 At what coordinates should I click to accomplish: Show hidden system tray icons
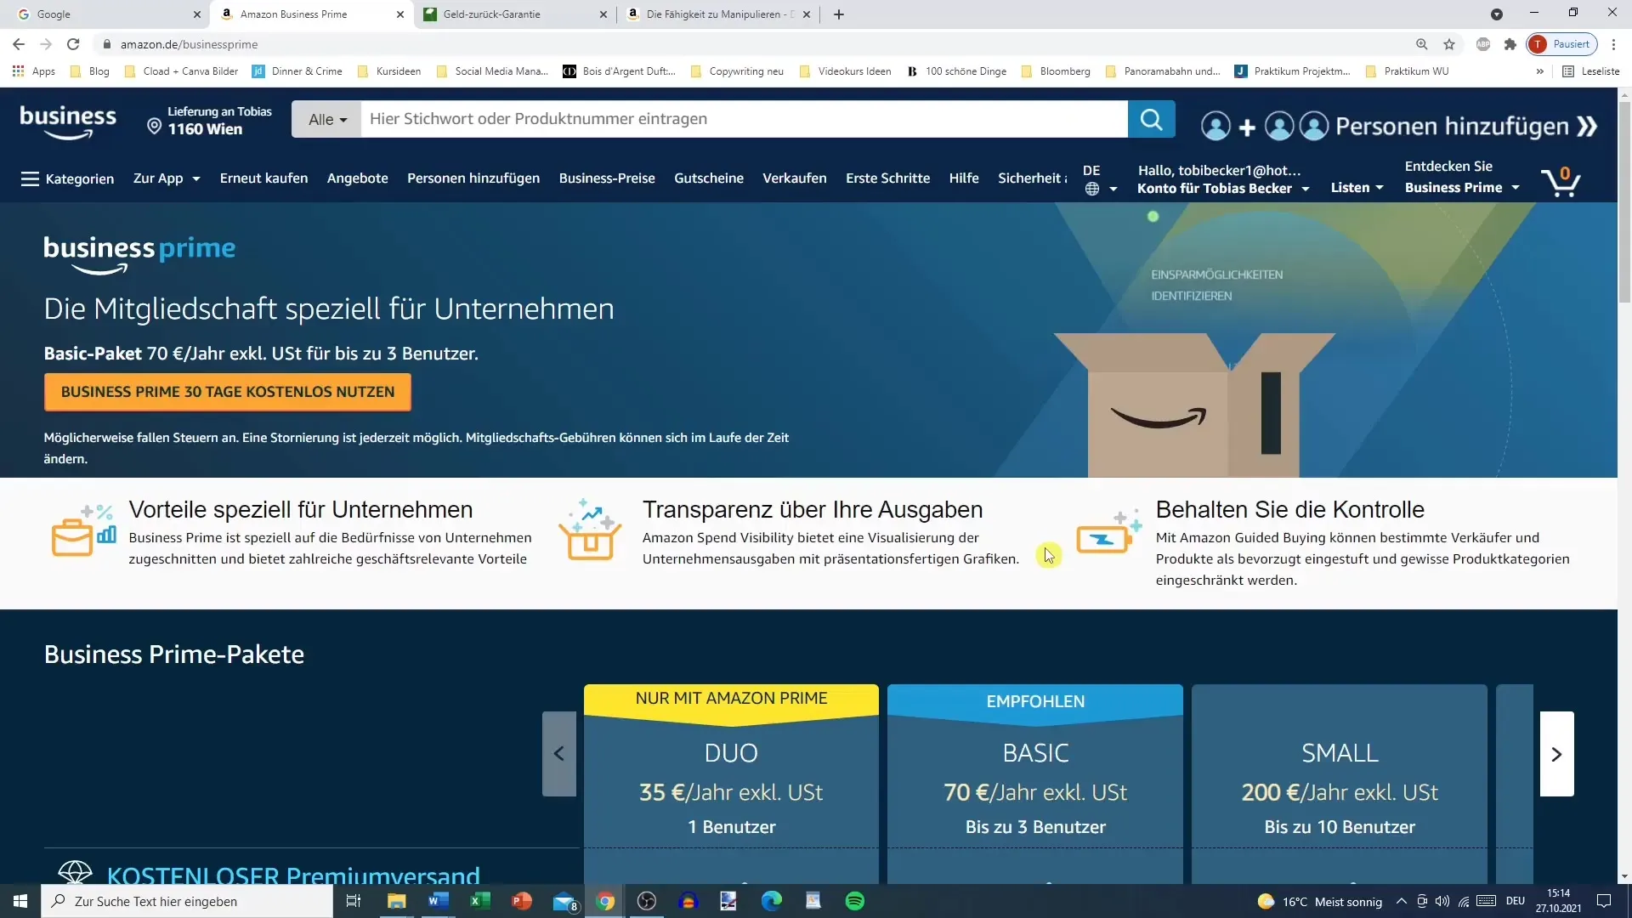coord(1401,901)
